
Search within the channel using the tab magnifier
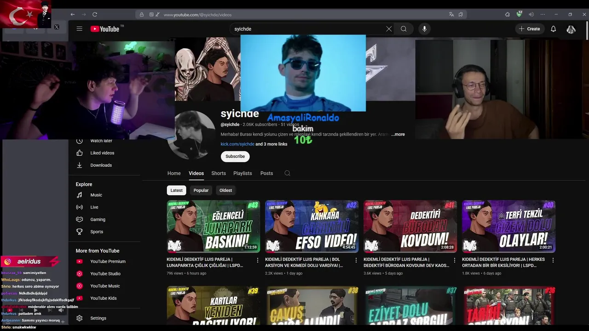point(287,173)
